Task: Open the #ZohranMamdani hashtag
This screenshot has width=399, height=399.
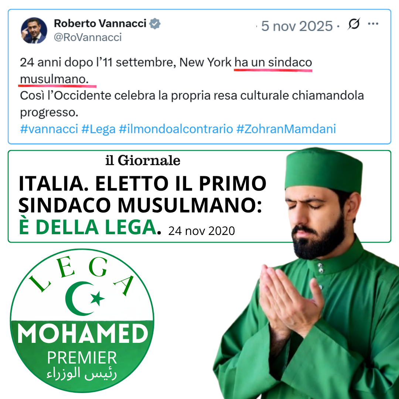Action: (x=286, y=129)
